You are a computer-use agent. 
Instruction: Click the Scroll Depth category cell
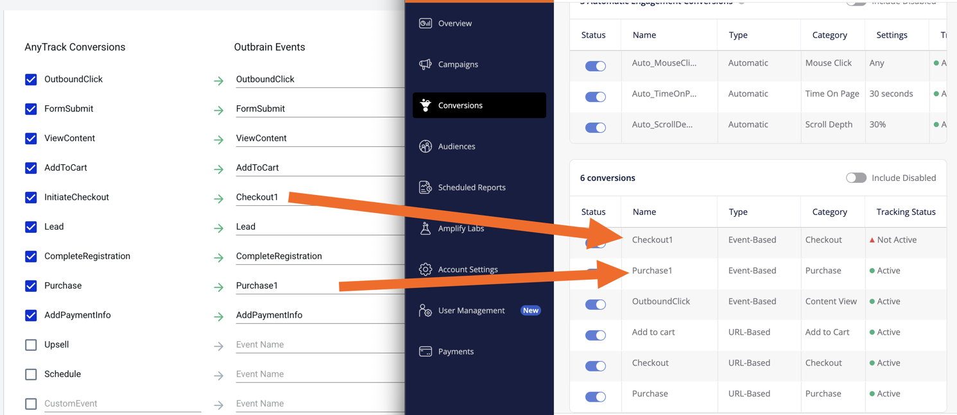(x=829, y=124)
